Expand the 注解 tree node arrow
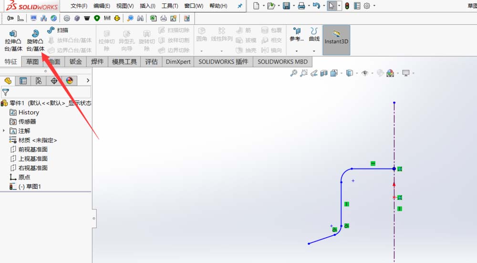 point(4,131)
